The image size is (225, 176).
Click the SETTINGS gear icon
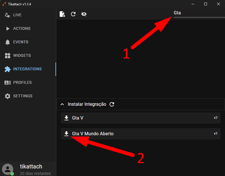[x=7, y=96]
